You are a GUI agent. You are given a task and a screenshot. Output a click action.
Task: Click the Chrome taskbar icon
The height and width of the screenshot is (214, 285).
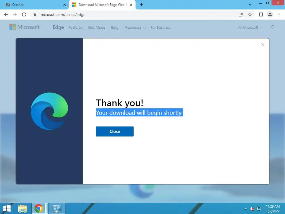click(x=38, y=208)
